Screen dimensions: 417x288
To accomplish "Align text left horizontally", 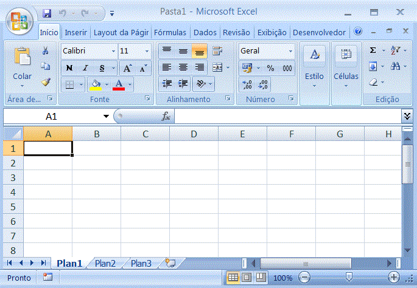I will pos(167,67).
